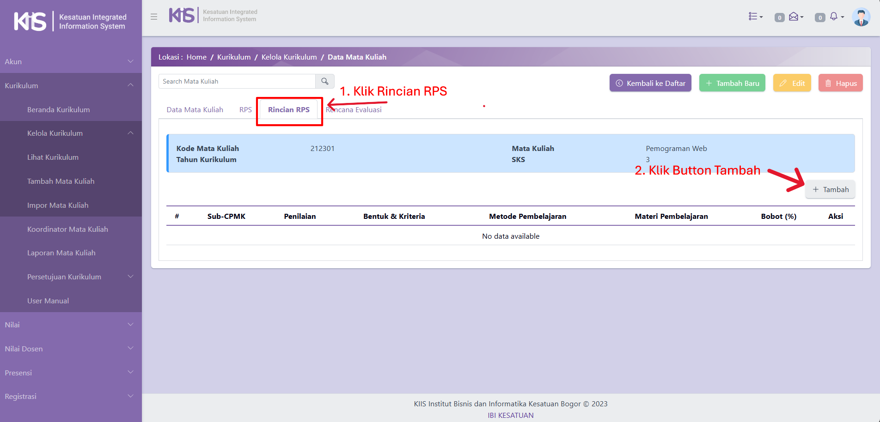This screenshot has height=422, width=880.
Task: Open the messages envelope icon
Action: click(795, 17)
